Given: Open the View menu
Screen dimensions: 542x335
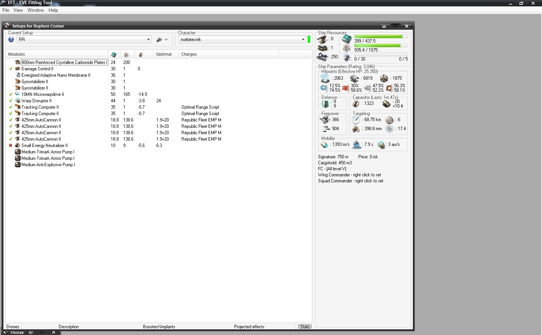Looking at the screenshot, I should coord(18,10).
